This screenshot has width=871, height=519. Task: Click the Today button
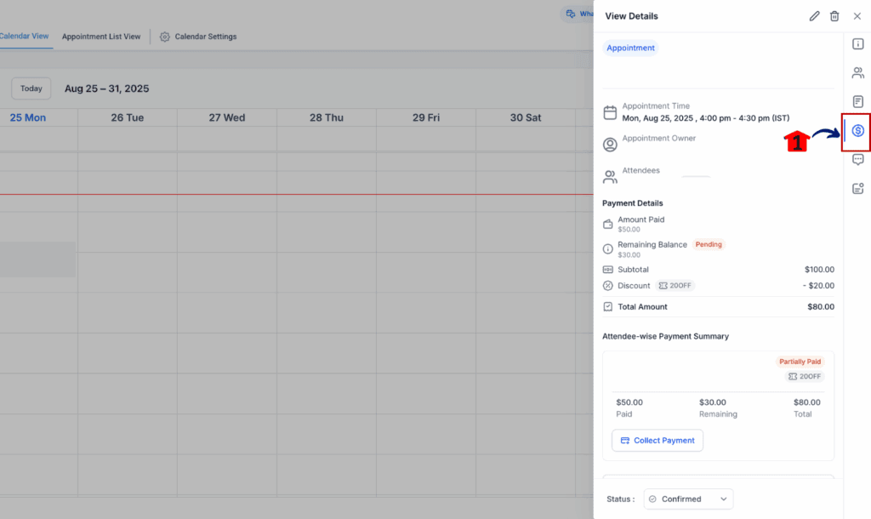coord(31,88)
